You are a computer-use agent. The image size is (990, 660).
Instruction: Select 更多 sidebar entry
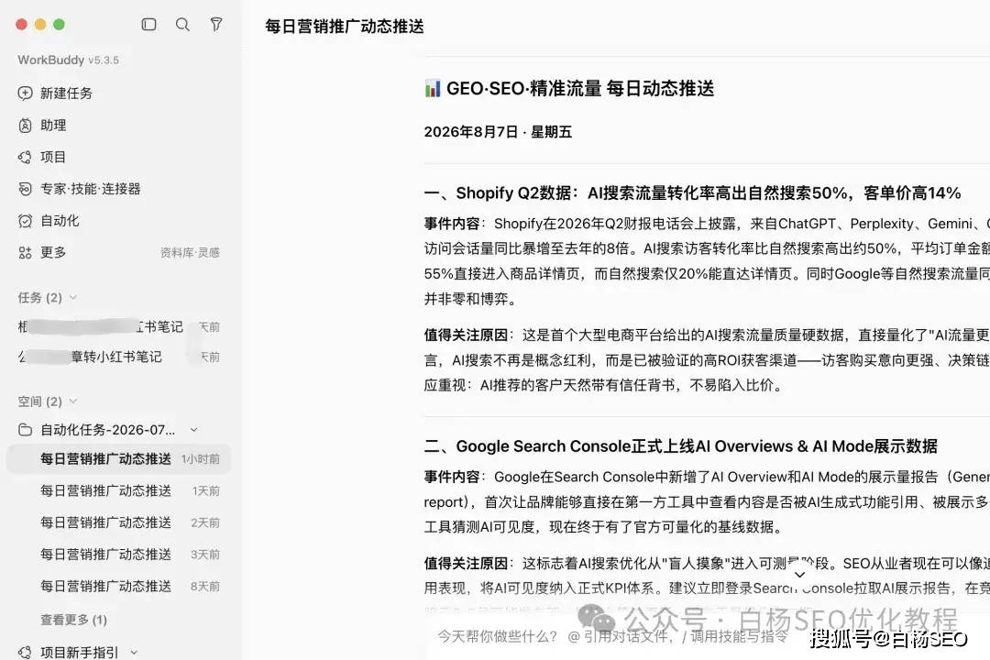point(53,253)
